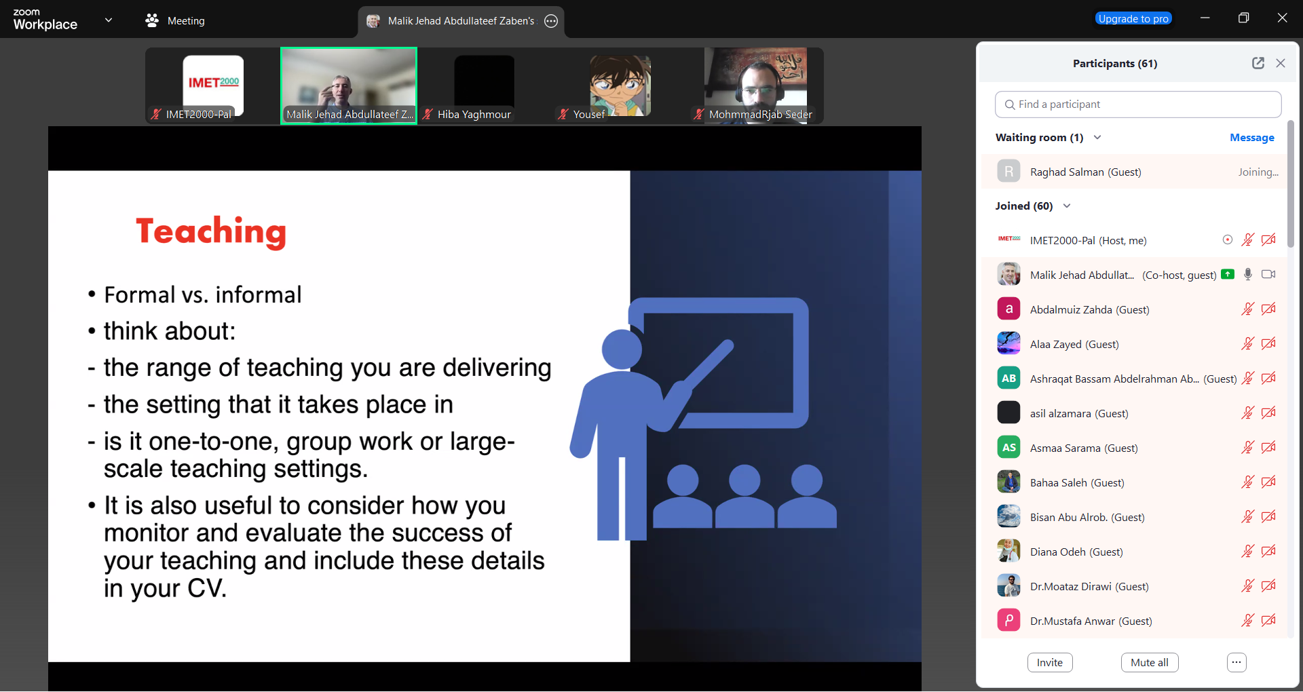
Task: Open Zoom Workplace dropdown menu
Action: click(x=109, y=20)
